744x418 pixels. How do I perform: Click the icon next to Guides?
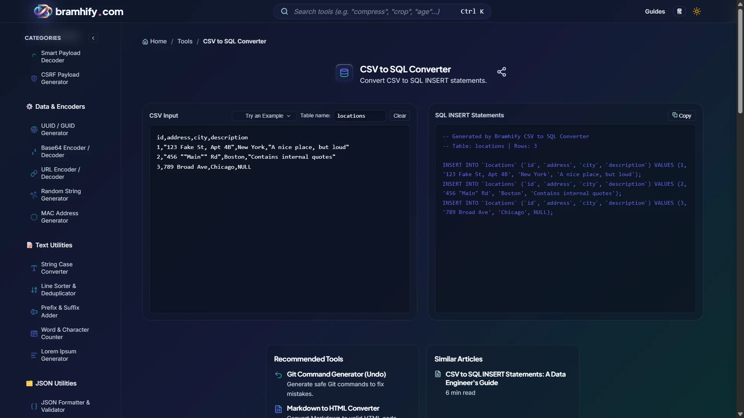[x=679, y=11]
